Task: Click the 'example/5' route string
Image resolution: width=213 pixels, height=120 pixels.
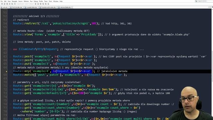Action: [72, 75]
